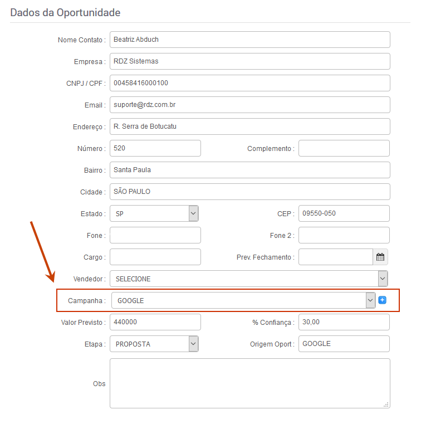The height and width of the screenshot is (424, 421).
Task: Focus the Obs text area
Action: click(250, 383)
